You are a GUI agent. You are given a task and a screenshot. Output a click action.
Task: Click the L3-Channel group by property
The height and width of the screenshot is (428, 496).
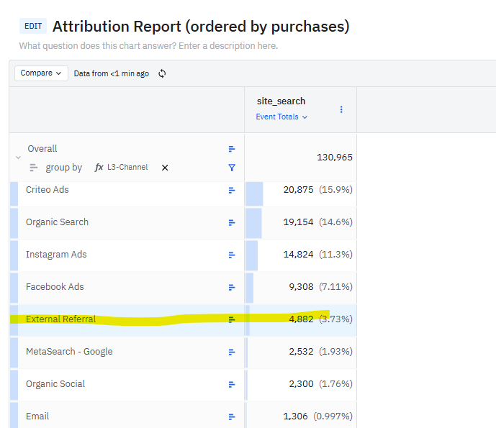tap(122, 167)
